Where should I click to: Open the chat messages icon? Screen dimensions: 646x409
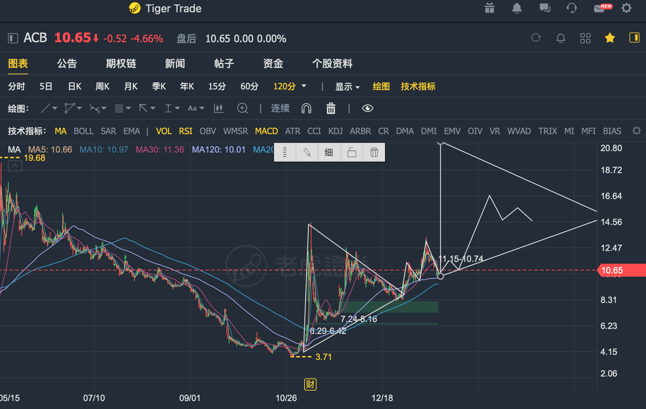pyautogui.click(x=545, y=8)
